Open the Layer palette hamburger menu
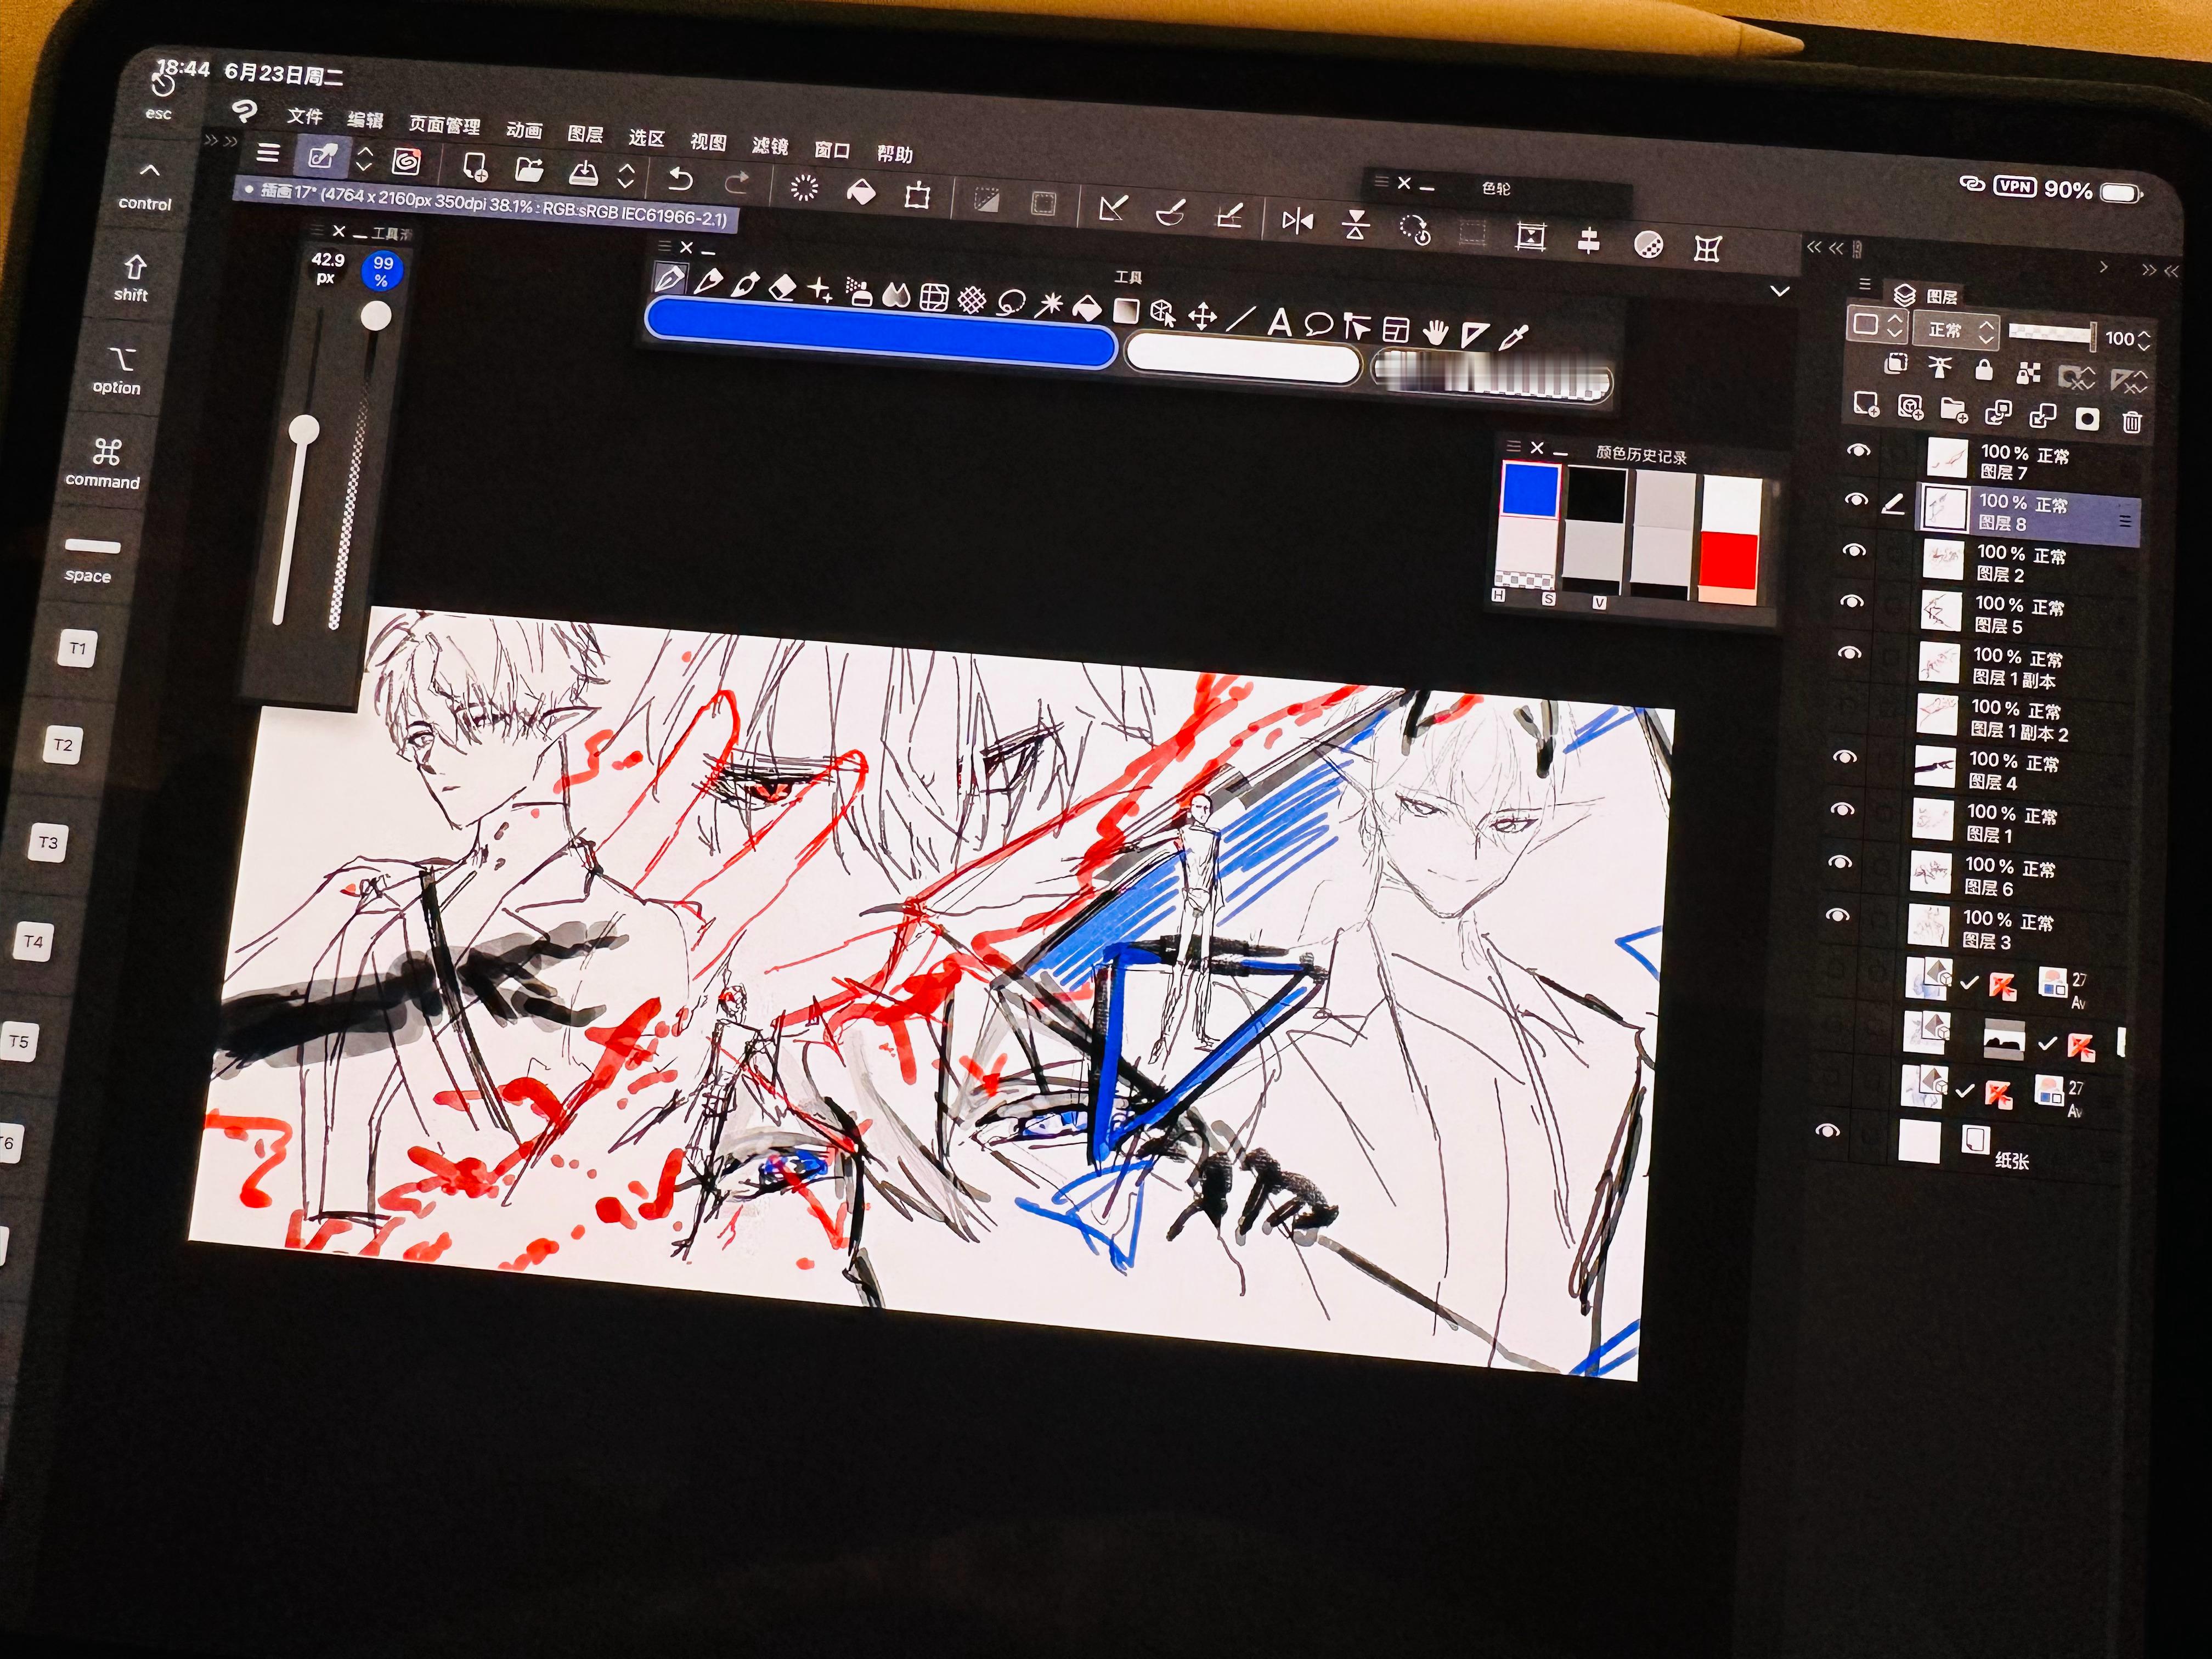The height and width of the screenshot is (1659, 2212). click(1864, 284)
